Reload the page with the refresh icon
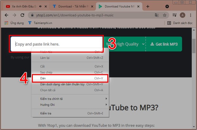The image size is (197, 130). coord(22,15)
